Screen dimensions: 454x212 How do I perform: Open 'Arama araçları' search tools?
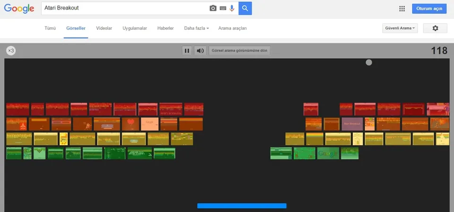tap(233, 28)
